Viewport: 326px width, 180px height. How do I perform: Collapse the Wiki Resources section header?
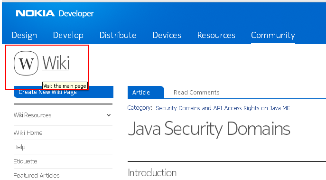point(63,115)
